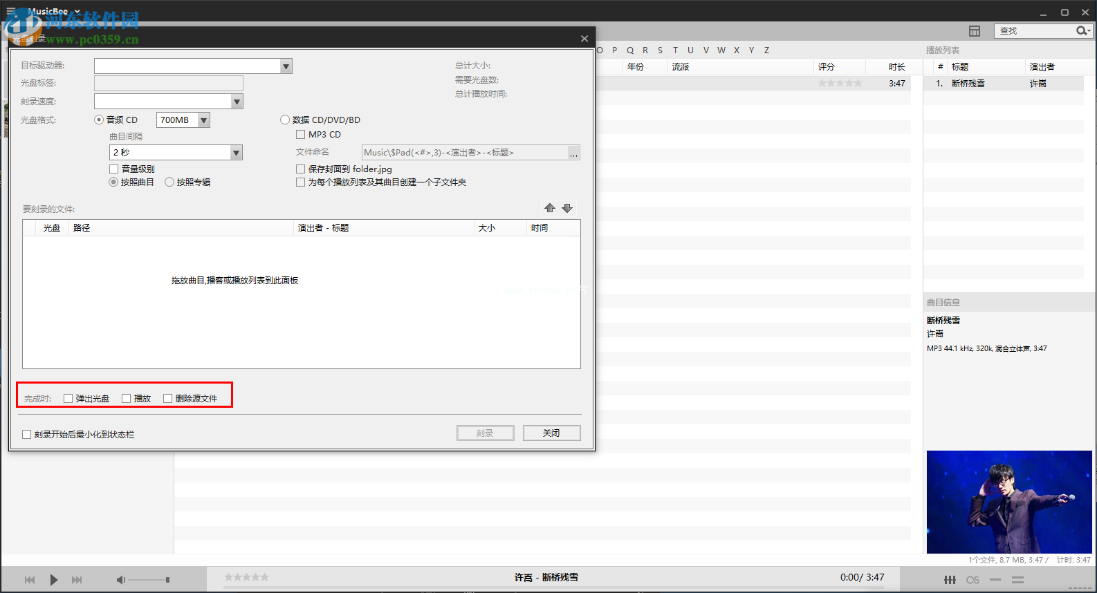Screen dimensions: 1097x593
Task: Toggle Last.fm scrobble icon
Action: (x=973, y=580)
